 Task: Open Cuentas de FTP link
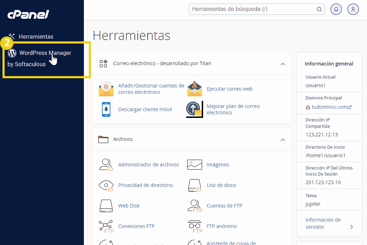click(x=224, y=206)
